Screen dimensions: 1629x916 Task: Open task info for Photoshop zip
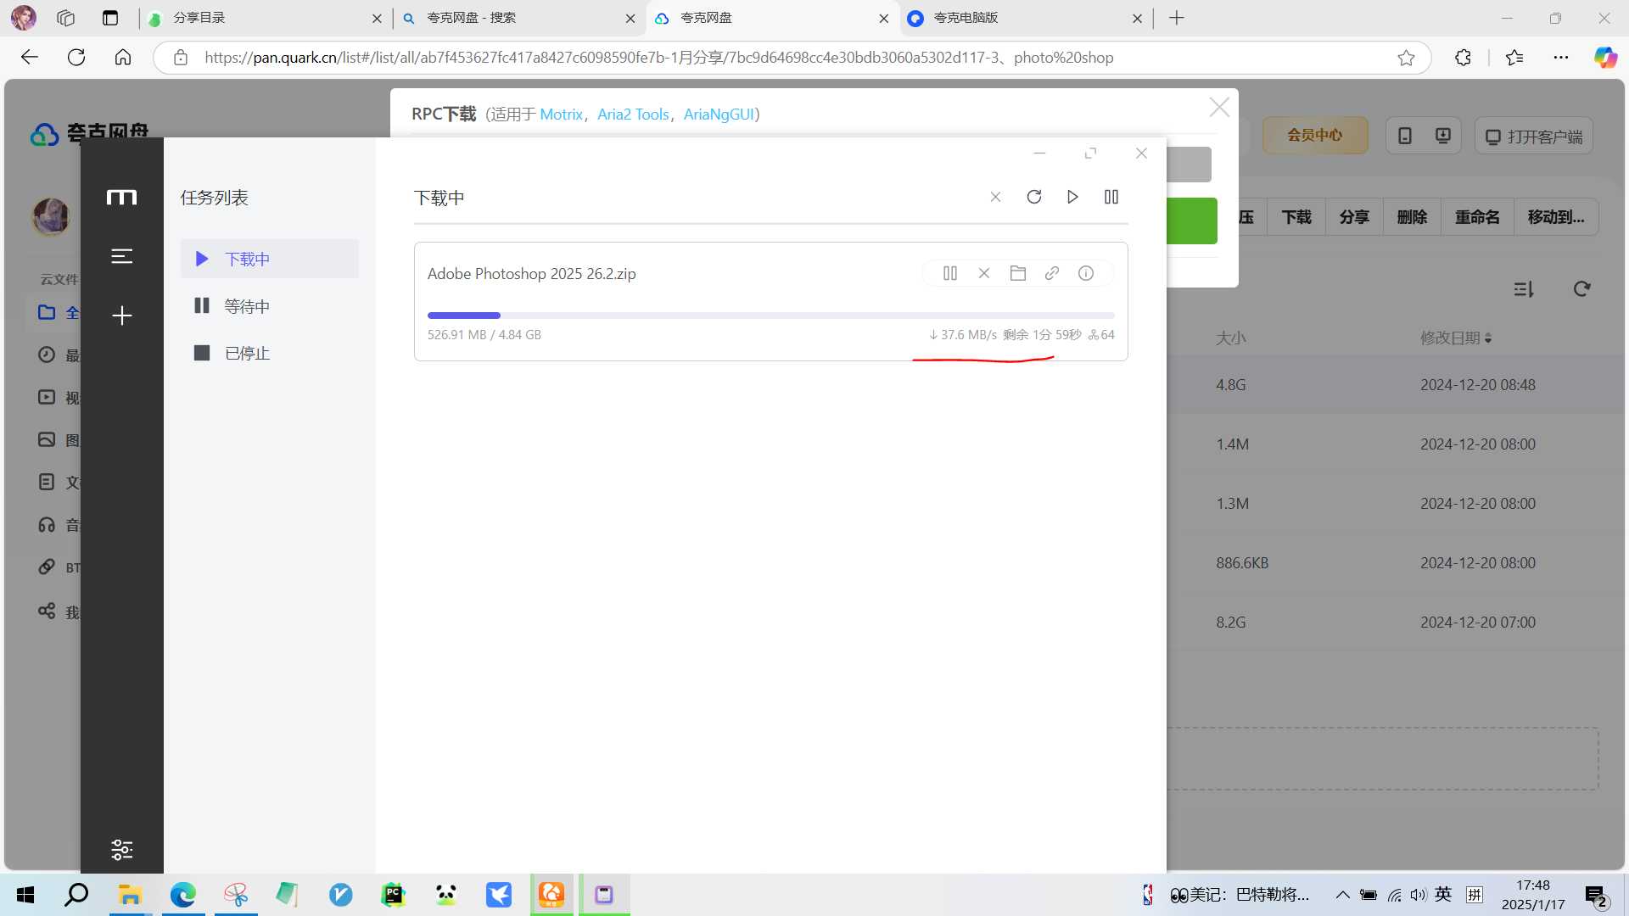pos(1086,273)
